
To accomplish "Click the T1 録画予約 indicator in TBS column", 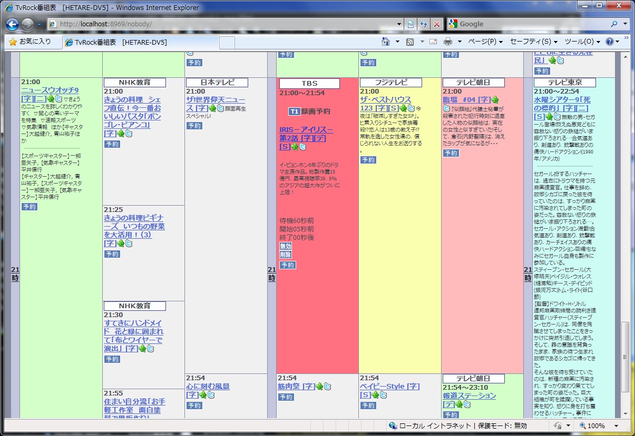I will pyautogui.click(x=309, y=111).
